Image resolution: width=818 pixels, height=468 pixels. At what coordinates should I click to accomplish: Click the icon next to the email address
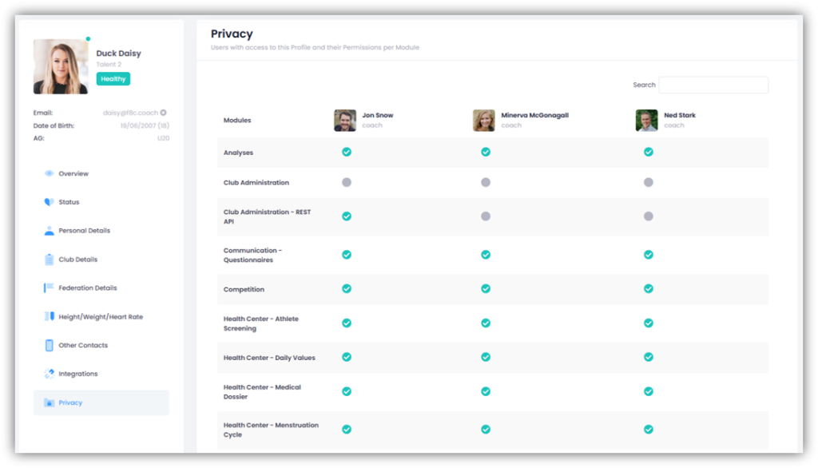164,113
